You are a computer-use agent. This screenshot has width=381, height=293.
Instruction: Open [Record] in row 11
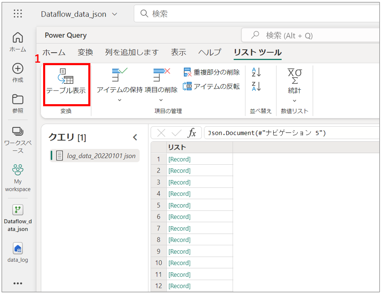tap(180, 275)
